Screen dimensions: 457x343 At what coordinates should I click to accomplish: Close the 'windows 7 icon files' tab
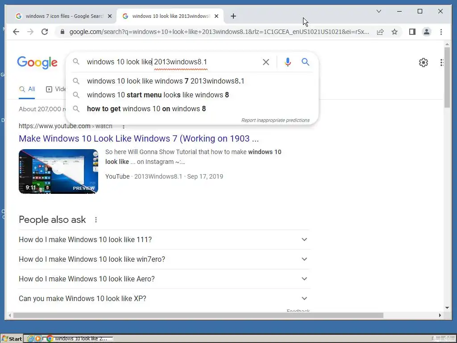coord(110,16)
